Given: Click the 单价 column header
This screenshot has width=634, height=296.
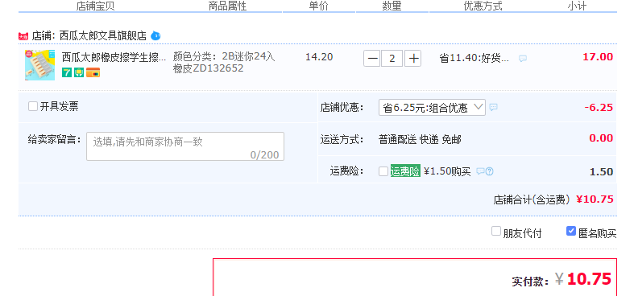Looking at the screenshot, I should [319, 6].
